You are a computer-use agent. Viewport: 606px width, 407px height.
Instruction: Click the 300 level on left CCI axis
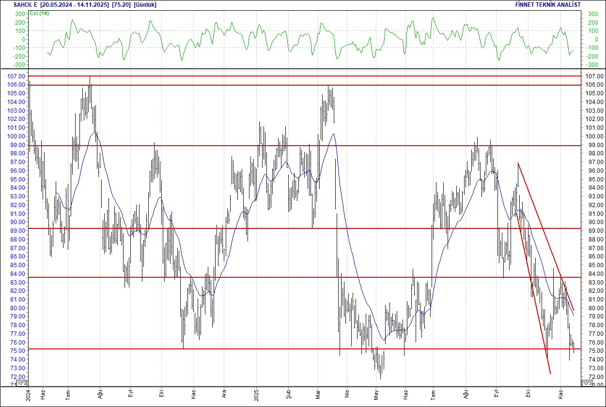point(20,14)
